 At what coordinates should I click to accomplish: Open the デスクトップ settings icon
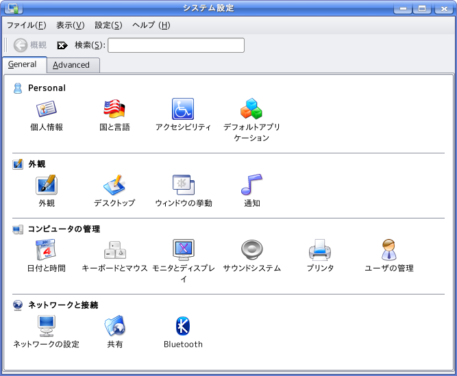(114, 185)
